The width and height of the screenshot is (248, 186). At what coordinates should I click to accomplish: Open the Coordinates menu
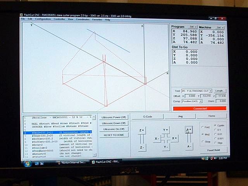pos(83,19)
